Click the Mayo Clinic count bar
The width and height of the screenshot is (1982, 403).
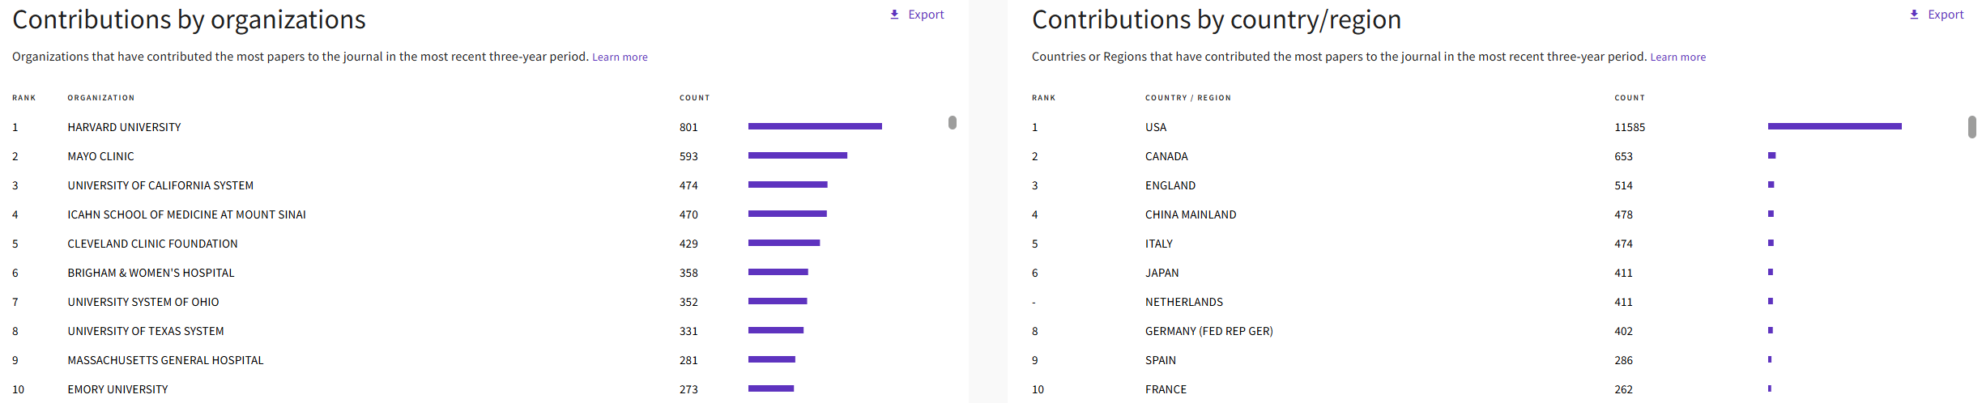(798, 155)
